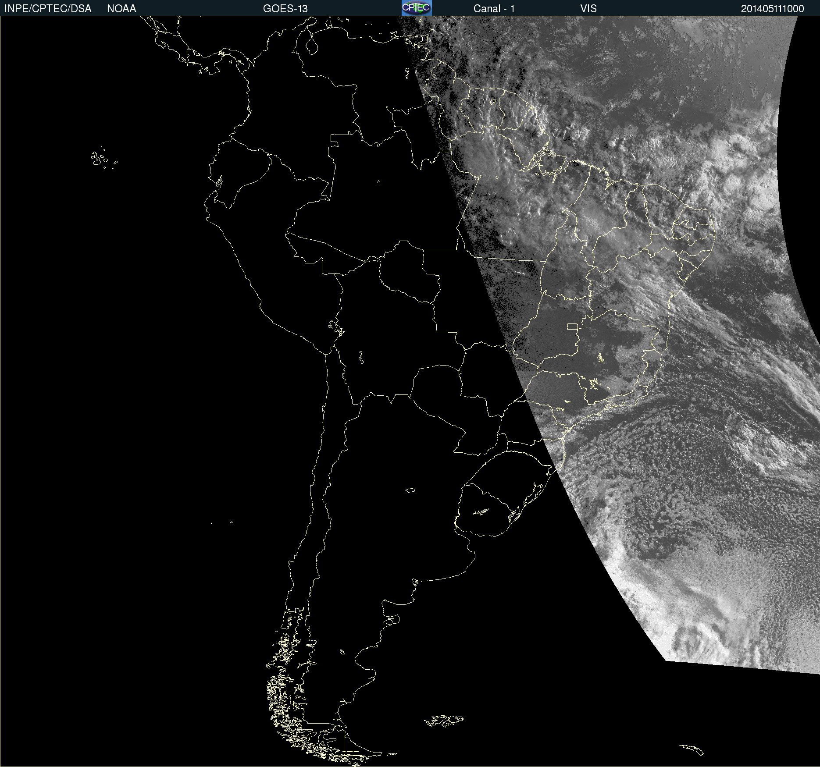Click the Lake Poopó outline in Bolivia
The image size is (820, 767).
pos(361,358)
